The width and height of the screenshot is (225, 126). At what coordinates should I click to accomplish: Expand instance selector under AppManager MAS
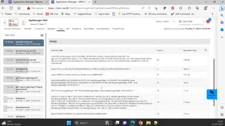coord(38,24)
